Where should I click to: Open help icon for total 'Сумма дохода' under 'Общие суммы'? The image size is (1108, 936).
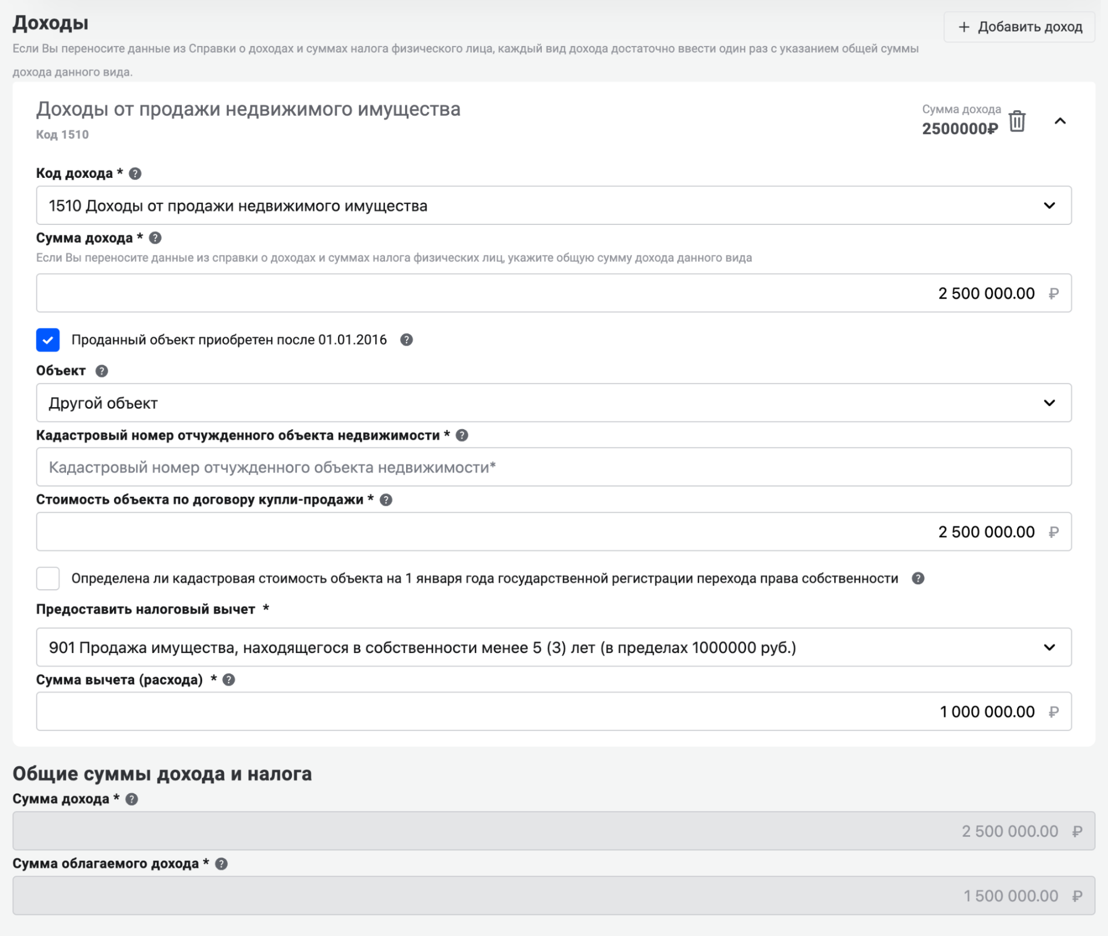[x=131, y=799]
